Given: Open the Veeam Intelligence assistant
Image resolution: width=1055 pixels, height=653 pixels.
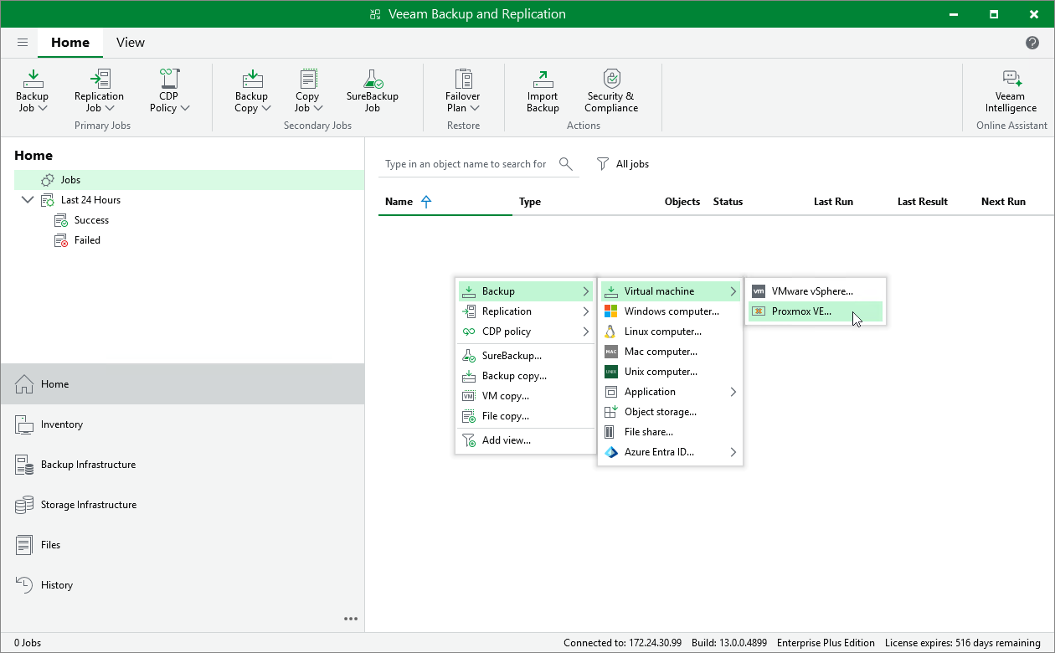Looking at the screenshot, I should 1011,90.
